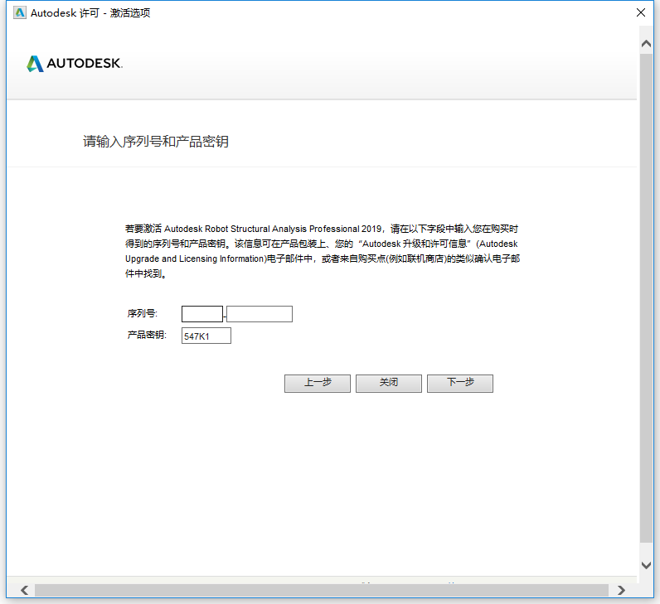Close the Autodesk licensing window
660x604 pixels.
(641, 12)
